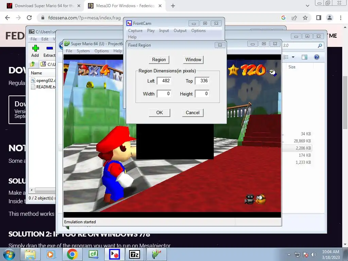This screenshot has height=261, width=348.
Task: Show hidden tray icons arrow
Action: 289,255
